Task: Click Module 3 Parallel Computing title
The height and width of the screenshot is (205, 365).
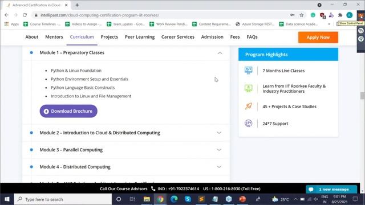Action: (71, 150)
